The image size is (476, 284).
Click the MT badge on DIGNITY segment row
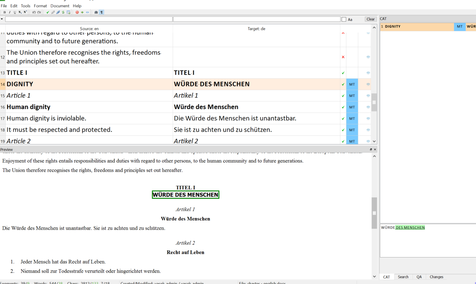point(352,84)
